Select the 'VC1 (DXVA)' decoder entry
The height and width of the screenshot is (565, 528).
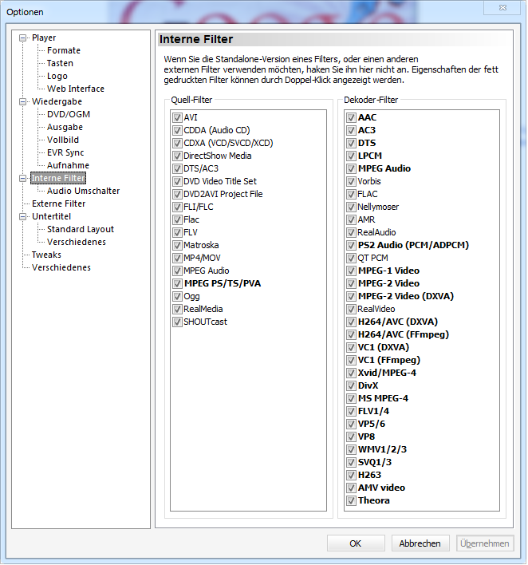pyautogui.click(x=384, y=347)
